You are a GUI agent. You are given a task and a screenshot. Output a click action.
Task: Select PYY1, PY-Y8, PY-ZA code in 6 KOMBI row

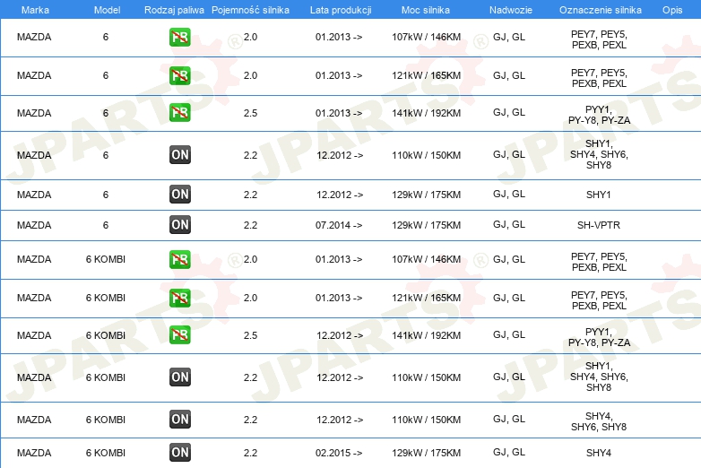(599, 337)
